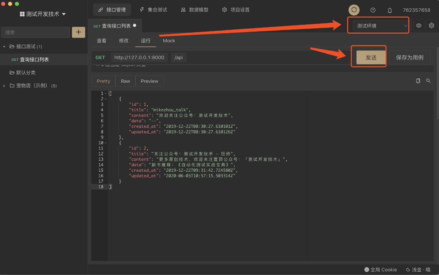Viewport: 439px width, 275px height.
Task: Click the "created_at" key on line 7
Action: 144,127
